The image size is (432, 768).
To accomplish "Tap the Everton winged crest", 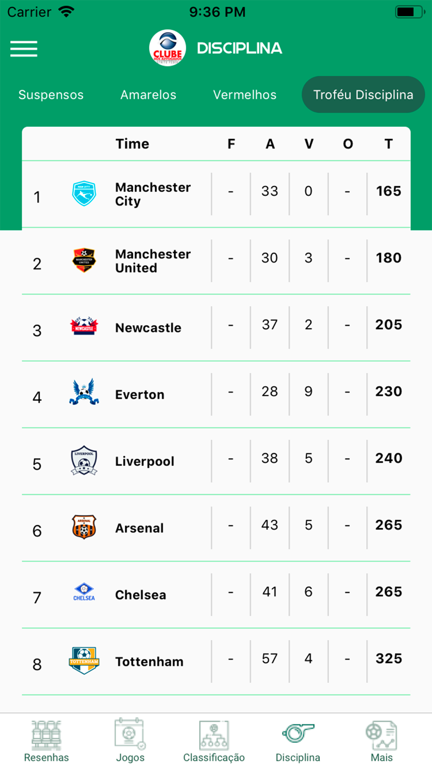I will (x=84, y=392).
